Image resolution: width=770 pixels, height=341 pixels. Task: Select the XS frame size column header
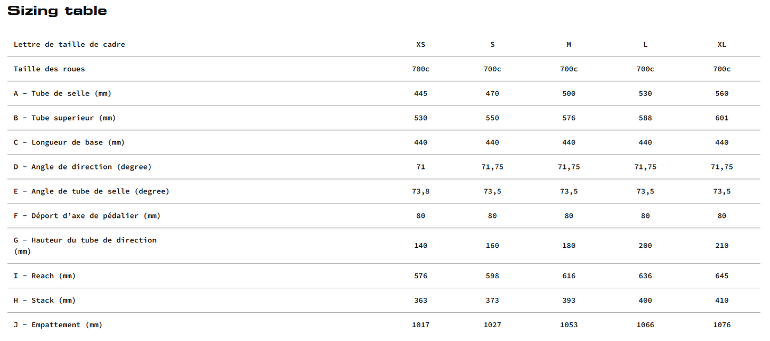click(420, 45)
